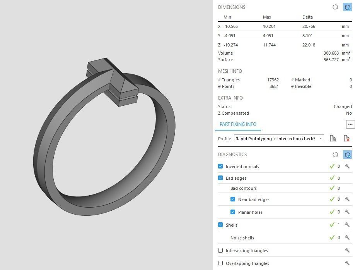The image size is (355, 270).
Task: Click the Z Max value 11.744
Action: click(269, 45)
